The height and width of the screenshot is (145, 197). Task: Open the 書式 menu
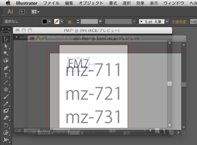coord(113,3)
